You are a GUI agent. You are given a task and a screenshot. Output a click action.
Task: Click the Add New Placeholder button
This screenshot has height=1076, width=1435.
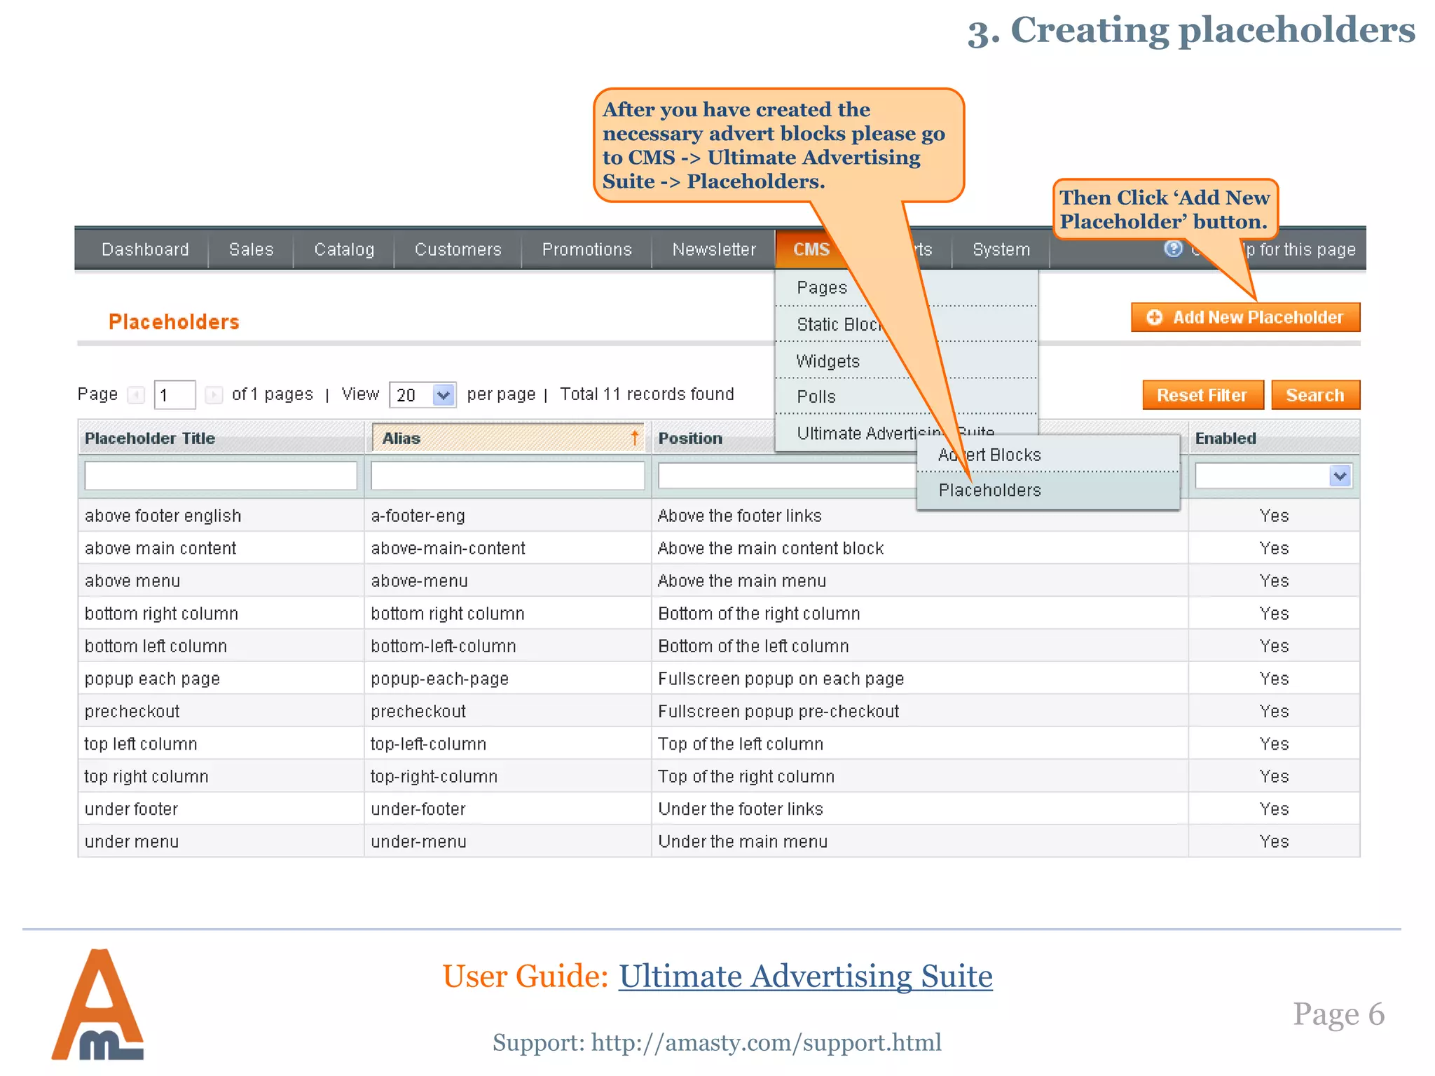click(1245, 317)
